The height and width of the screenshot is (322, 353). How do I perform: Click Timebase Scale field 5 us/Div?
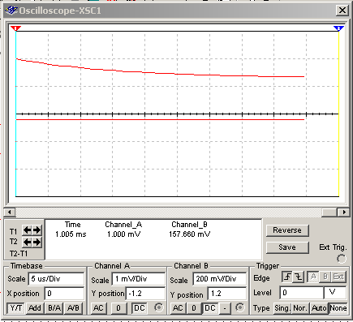(56, 279)
